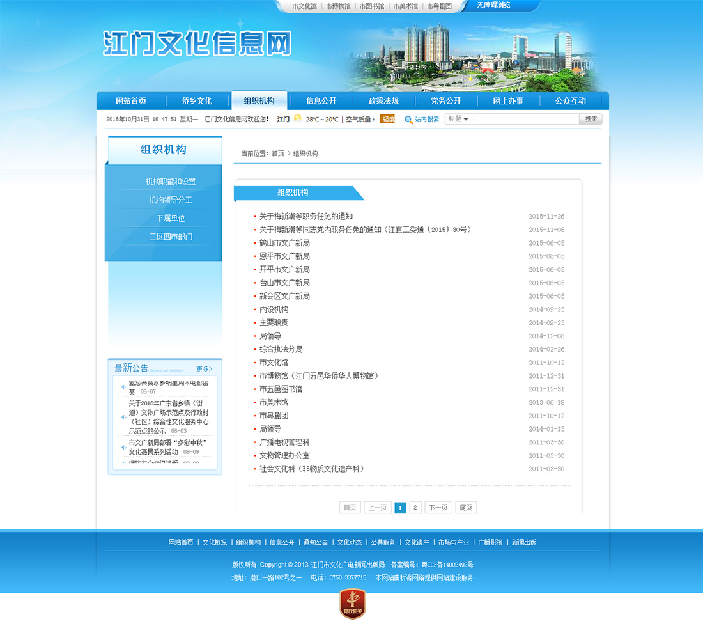This screenshot has height=626, width=703.
Task: Expand 更多 in the 最新公告 panel
Action: [204, 369]
